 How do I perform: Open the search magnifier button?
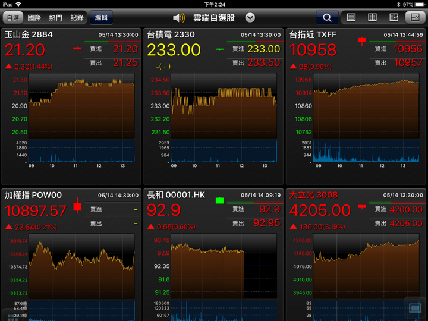pos(327,18)
